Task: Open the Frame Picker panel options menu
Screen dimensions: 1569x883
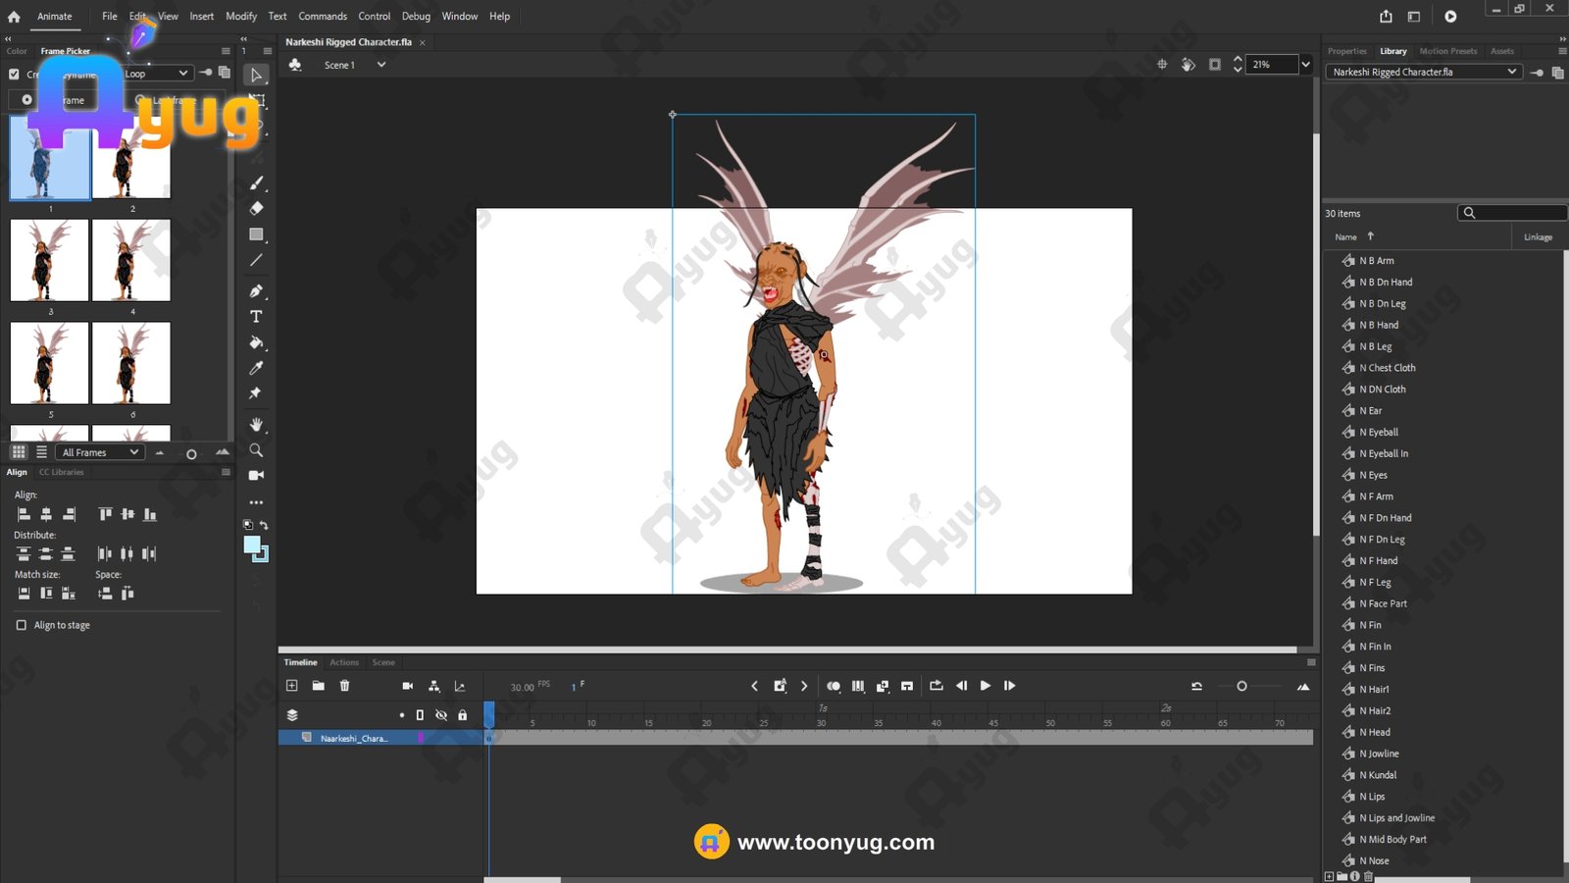Action: coord(226,51)
